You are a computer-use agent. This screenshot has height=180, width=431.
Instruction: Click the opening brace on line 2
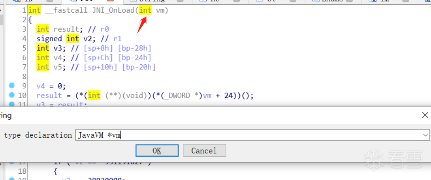click(30, 20)
